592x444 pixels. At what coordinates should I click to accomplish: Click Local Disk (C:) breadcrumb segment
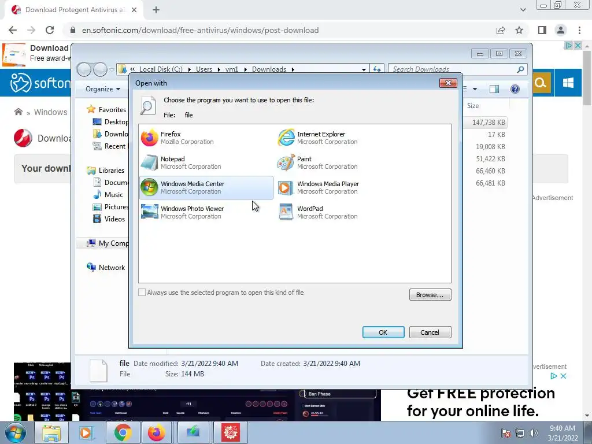(161, 69)
